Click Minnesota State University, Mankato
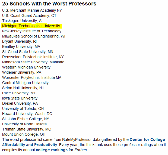 (x=33, y=62)
